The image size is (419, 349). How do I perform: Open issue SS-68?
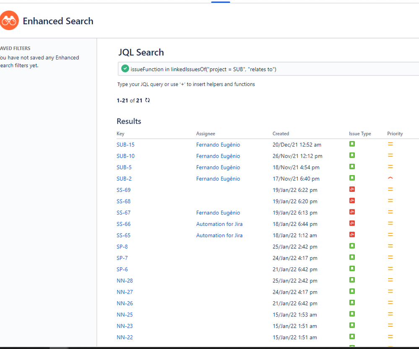123,202
